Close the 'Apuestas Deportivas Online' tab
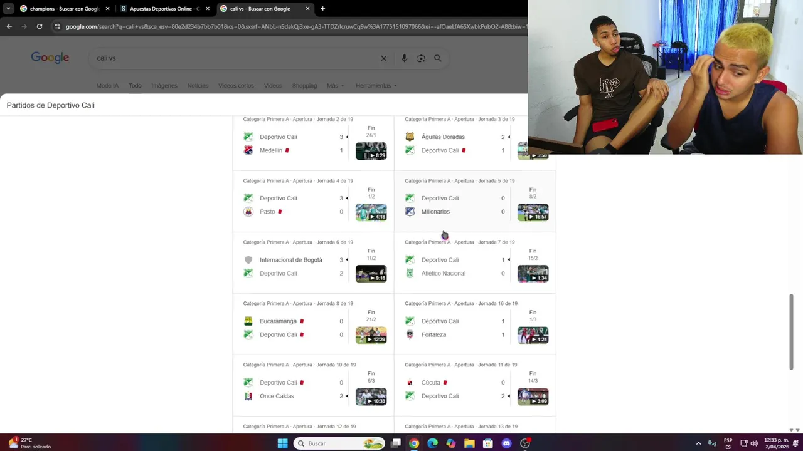 pos(207,9)
